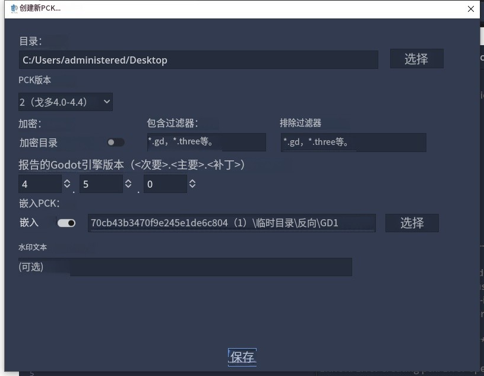This screenshot has width=484, height=376.
Task: Increase the patch version value 0
Action: pyautogui.click(x=192, y=181)
